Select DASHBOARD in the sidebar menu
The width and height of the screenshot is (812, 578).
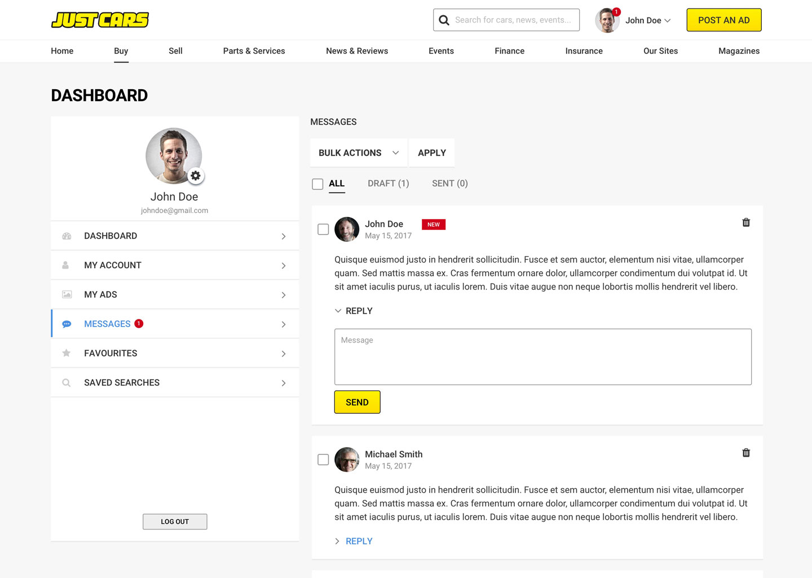[x=175, y=236]
